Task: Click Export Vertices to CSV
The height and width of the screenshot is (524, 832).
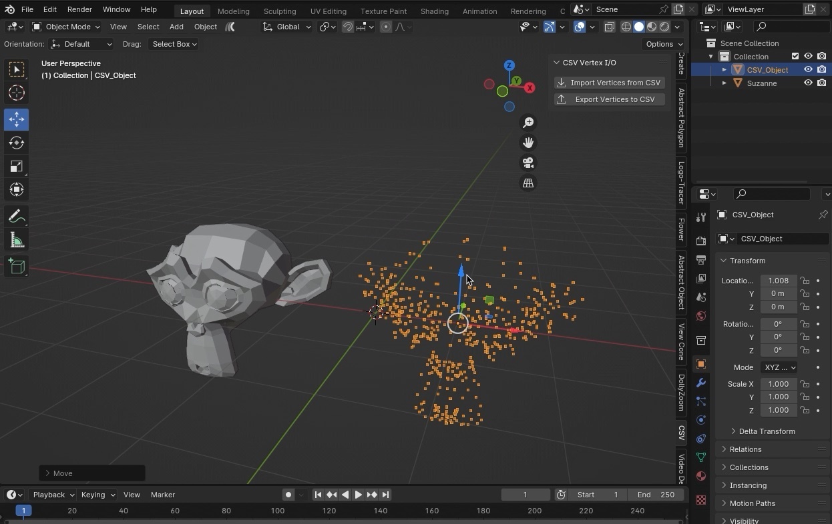Action: [609, 99]
